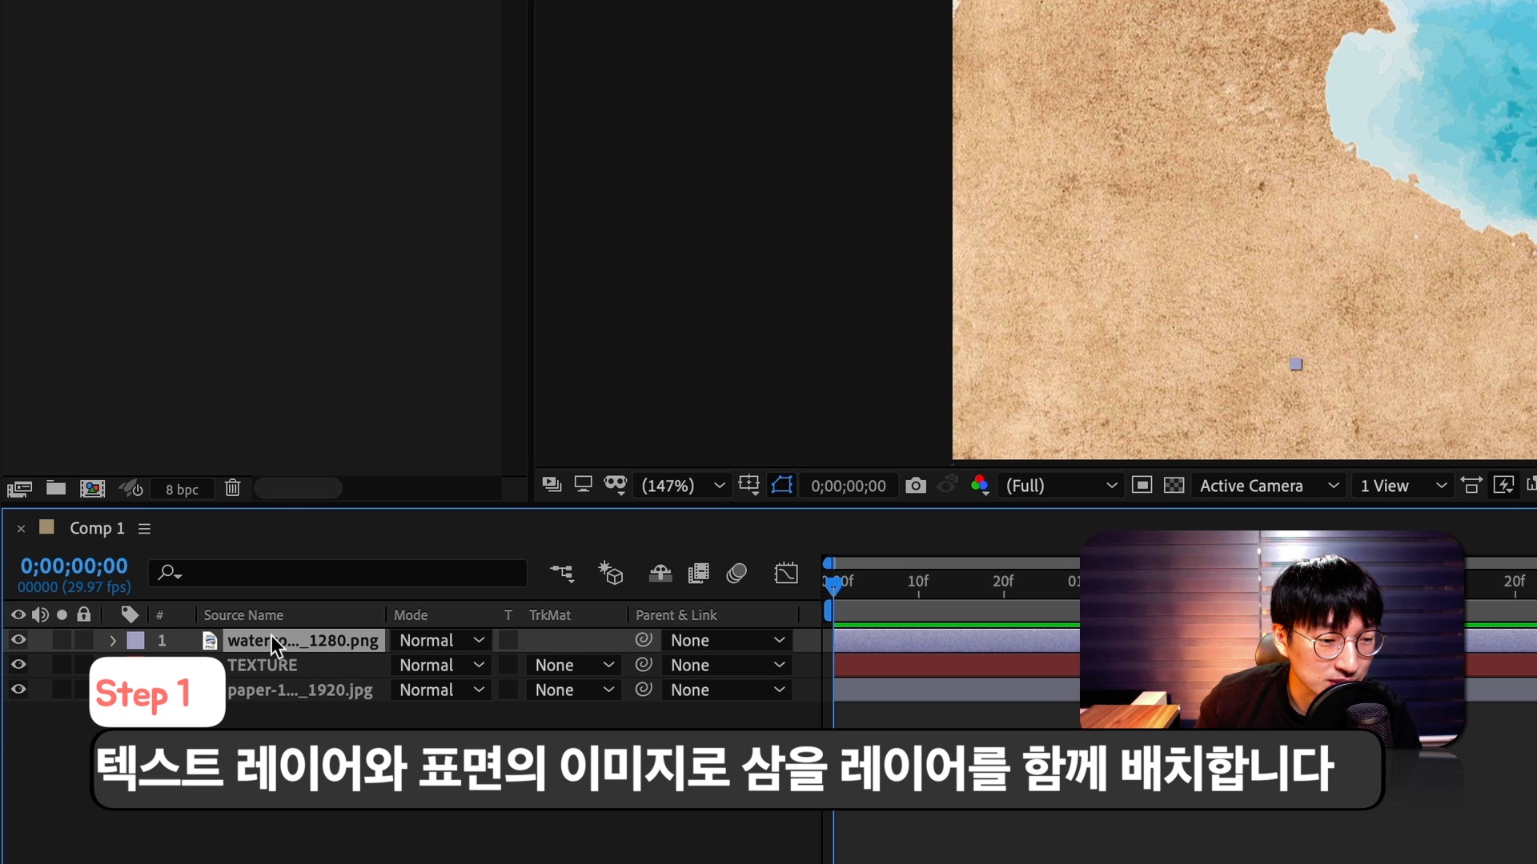Delete selected item with trash icon

pyautogui.click(x=232, y=488)
